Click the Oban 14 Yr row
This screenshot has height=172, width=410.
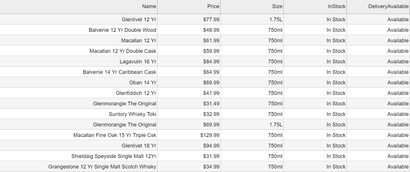(205, 82)
